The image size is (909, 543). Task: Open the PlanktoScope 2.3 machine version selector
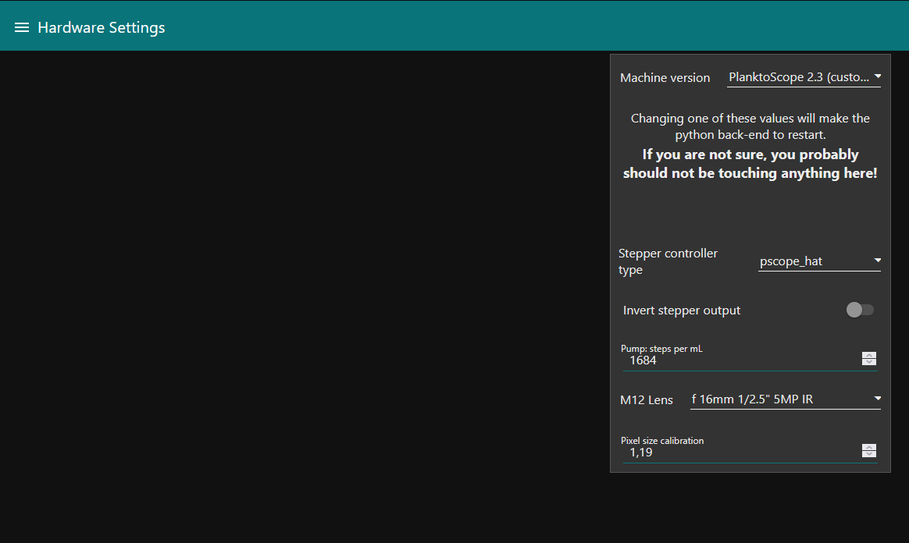pyautogui.click(x=797, y=77)
